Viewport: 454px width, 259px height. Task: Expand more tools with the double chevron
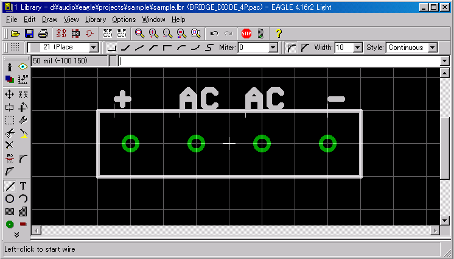click(16, 235)
